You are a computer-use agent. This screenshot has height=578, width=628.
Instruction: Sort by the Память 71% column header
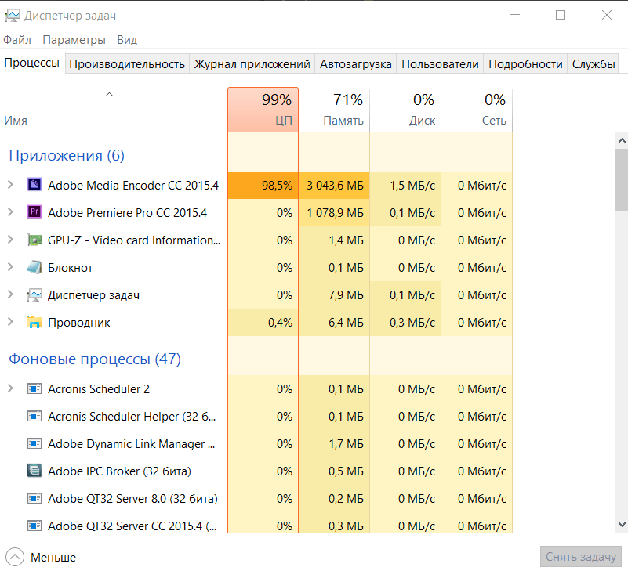(334, 109)
